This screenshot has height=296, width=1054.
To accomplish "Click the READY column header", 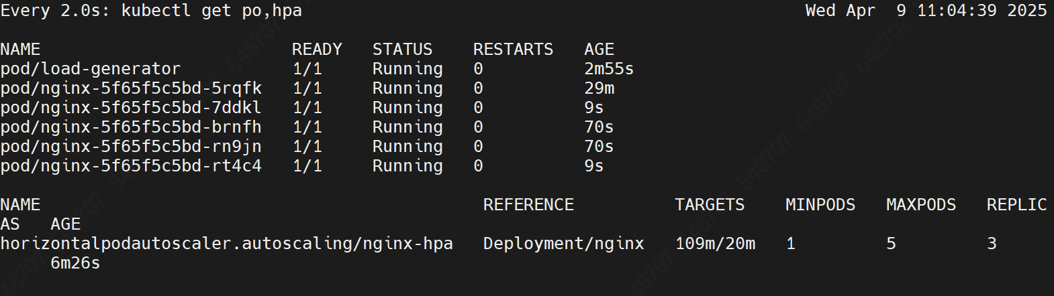I will click(317, 50).
